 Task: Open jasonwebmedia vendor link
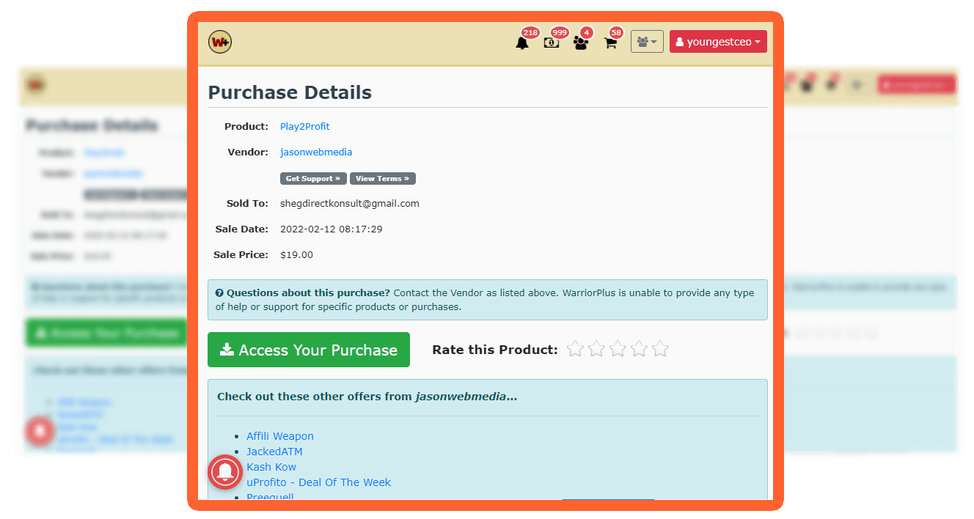316,152
